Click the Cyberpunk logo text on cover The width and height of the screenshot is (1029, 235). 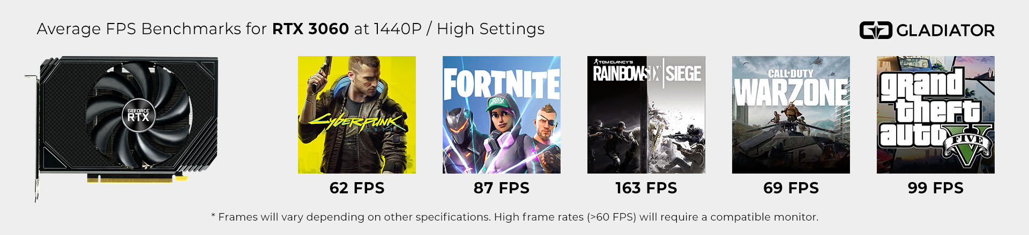click(x=356, y=124)
